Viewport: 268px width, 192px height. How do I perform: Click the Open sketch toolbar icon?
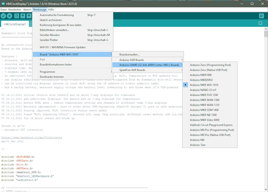(23, 16)
